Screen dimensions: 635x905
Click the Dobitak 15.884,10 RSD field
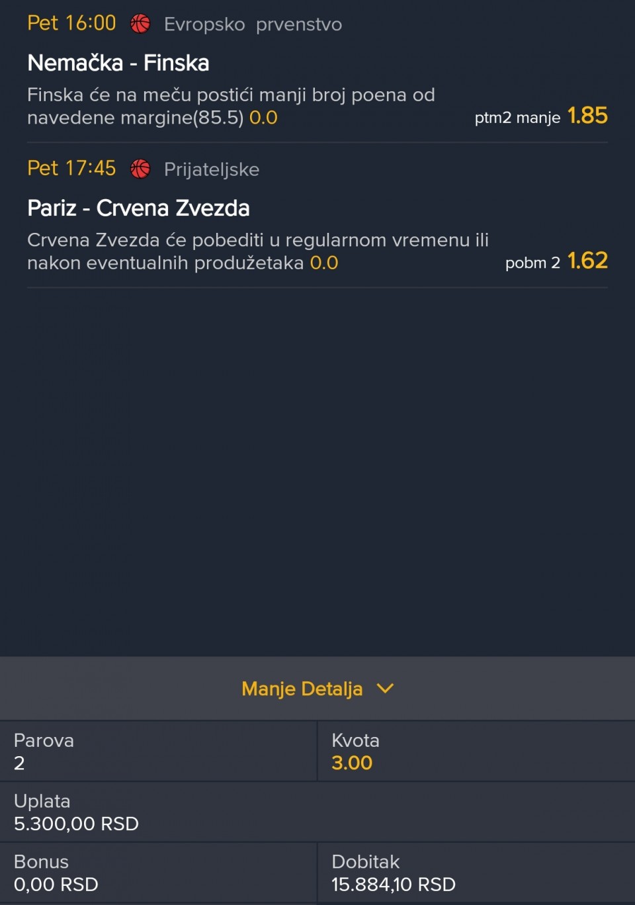coord(476,873)
